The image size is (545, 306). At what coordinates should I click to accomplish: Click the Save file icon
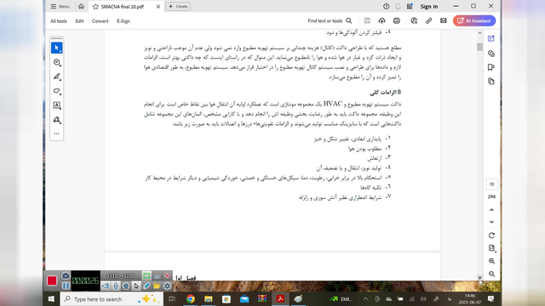[367, 20]
